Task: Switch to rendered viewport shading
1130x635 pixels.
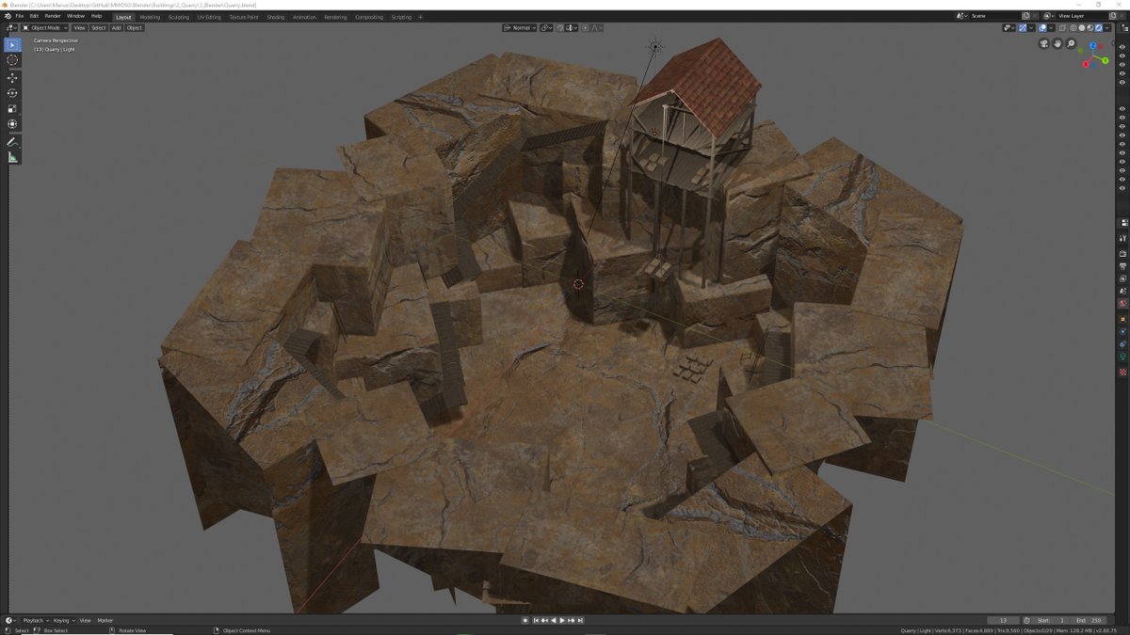Action: [x=1098, y=27]
